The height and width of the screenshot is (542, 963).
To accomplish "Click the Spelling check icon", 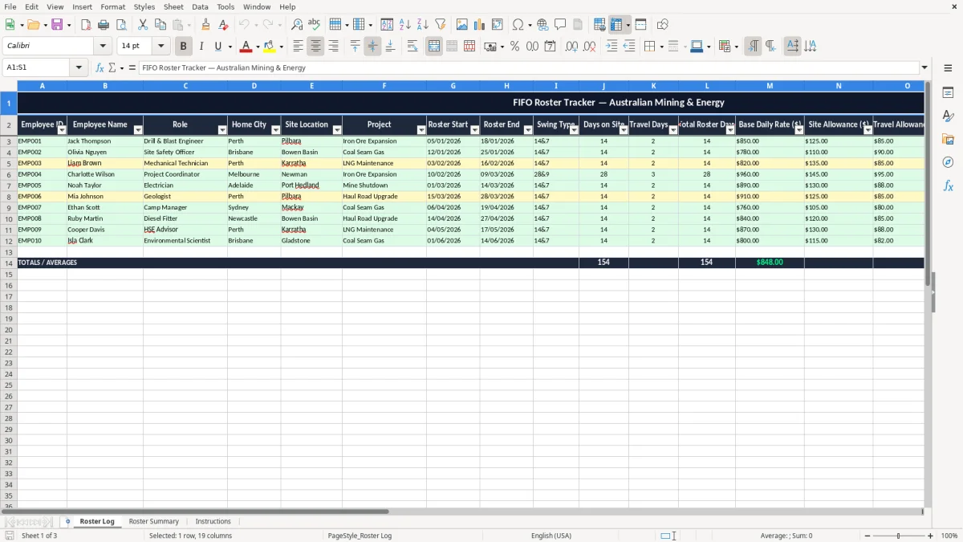I will [315, 25].
